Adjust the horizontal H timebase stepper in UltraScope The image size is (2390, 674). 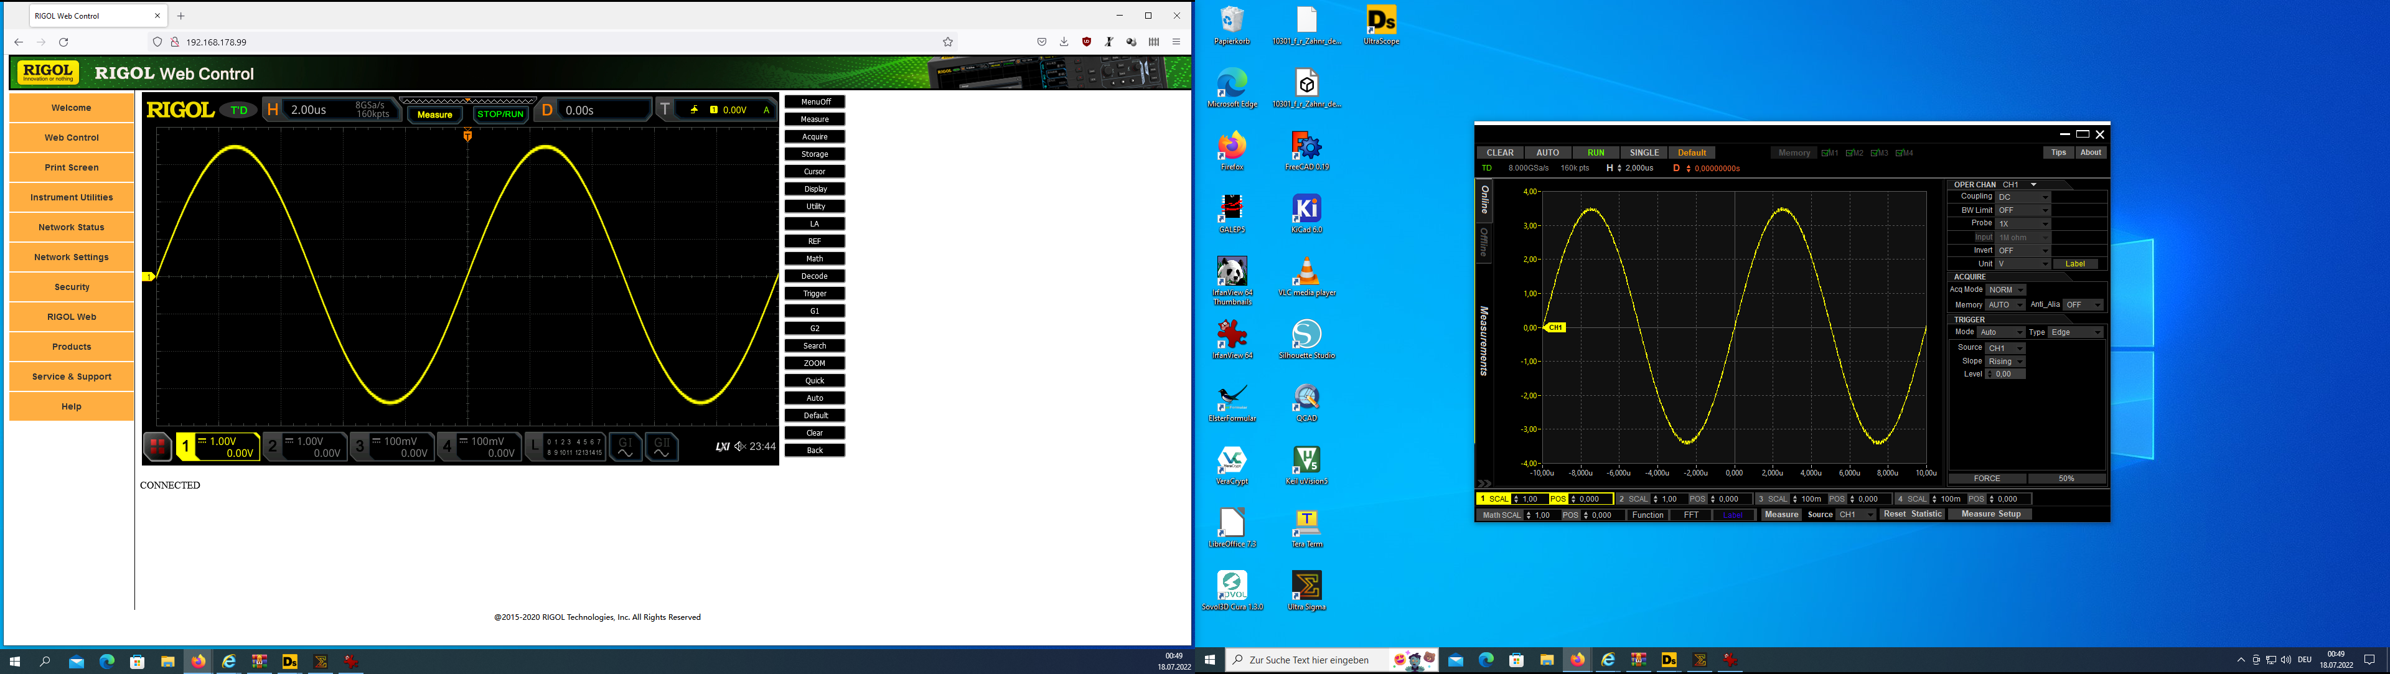pos(1620,169)
